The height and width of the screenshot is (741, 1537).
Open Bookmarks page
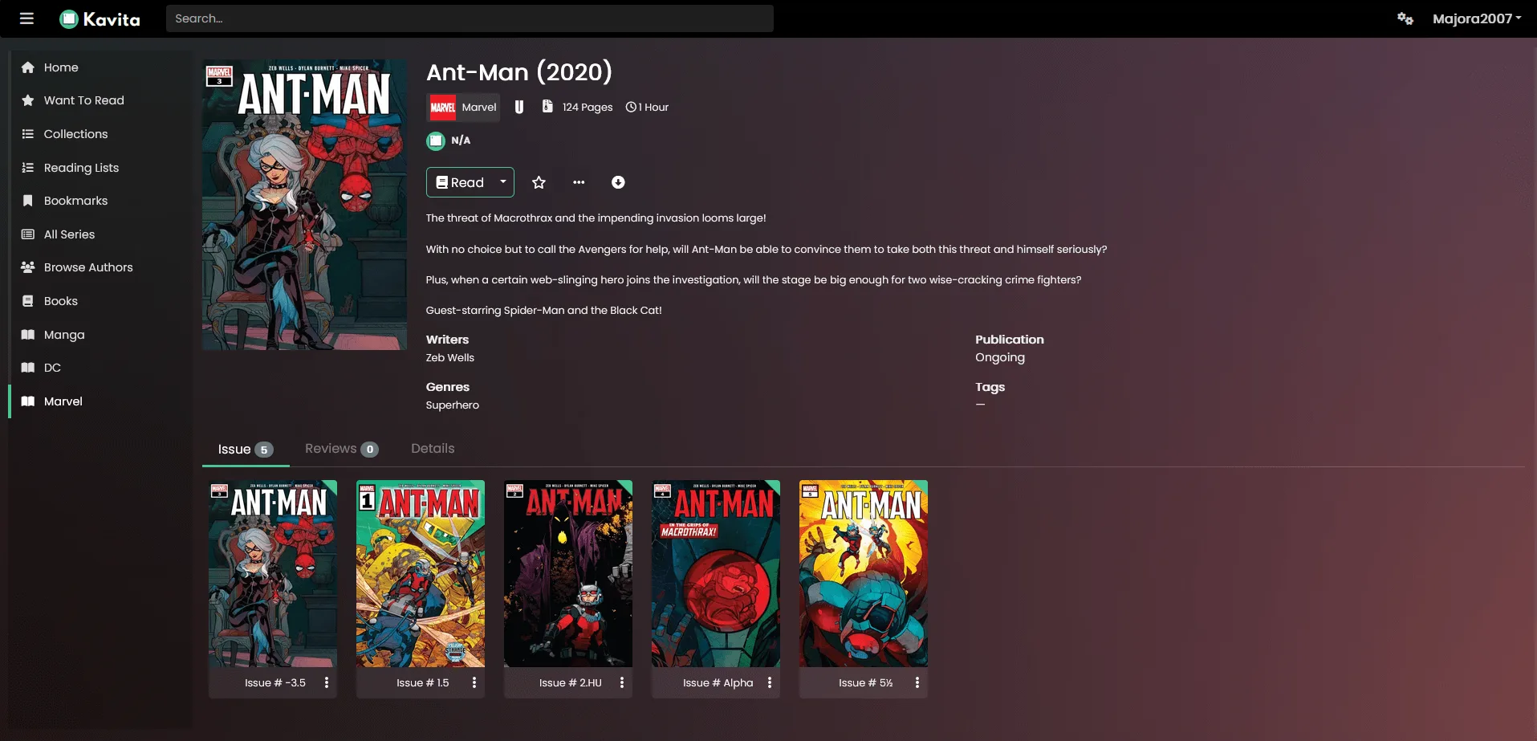tap(75, 201)
